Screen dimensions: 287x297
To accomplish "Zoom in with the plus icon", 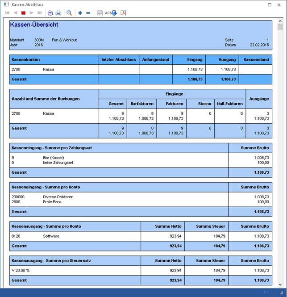I will pos(80,13).
